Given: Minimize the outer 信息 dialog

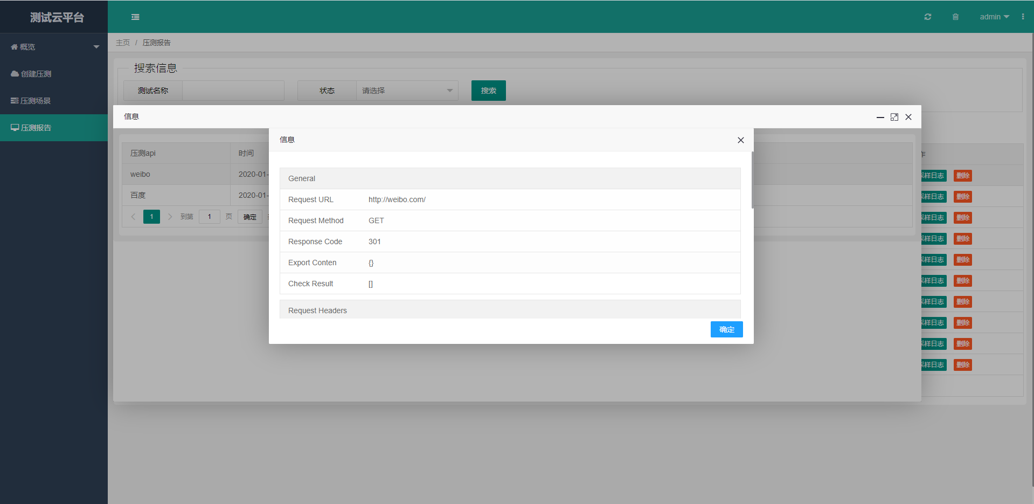Looking at the screenshot, I should pyautogui.click(x=880, y=117).
